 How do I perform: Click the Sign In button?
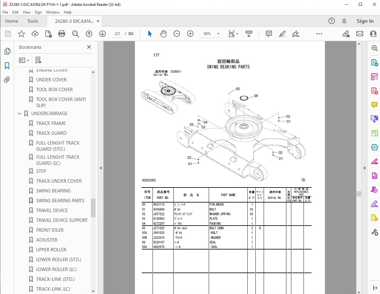[365, 21]
